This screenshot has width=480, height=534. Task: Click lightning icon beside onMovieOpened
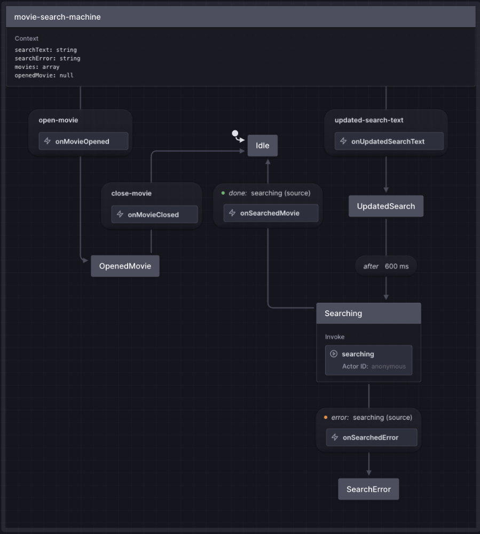pos(48,142)
